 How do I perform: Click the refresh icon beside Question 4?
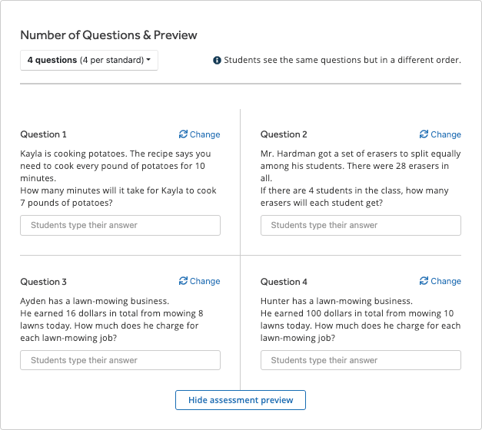pyautogui.click(x=424, y=281)
